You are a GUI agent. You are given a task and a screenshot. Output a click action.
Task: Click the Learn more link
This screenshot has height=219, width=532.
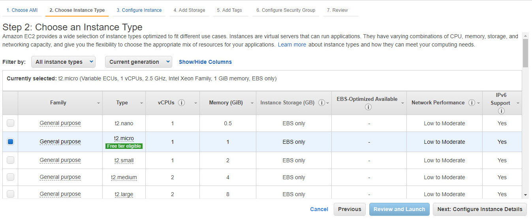pyautogui.click(x=292, y=45)
